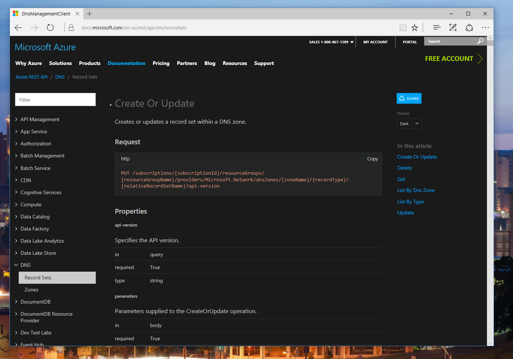Click the browser forward arrow
The width and height of the screenshot is (513, 359).
tap(34, 28)
